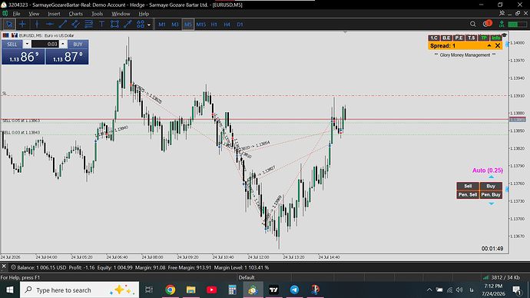Viewport: 530px width, 298px height.
Task: Toggle the TP button in the Glory panel
Action: pos(484,38)
